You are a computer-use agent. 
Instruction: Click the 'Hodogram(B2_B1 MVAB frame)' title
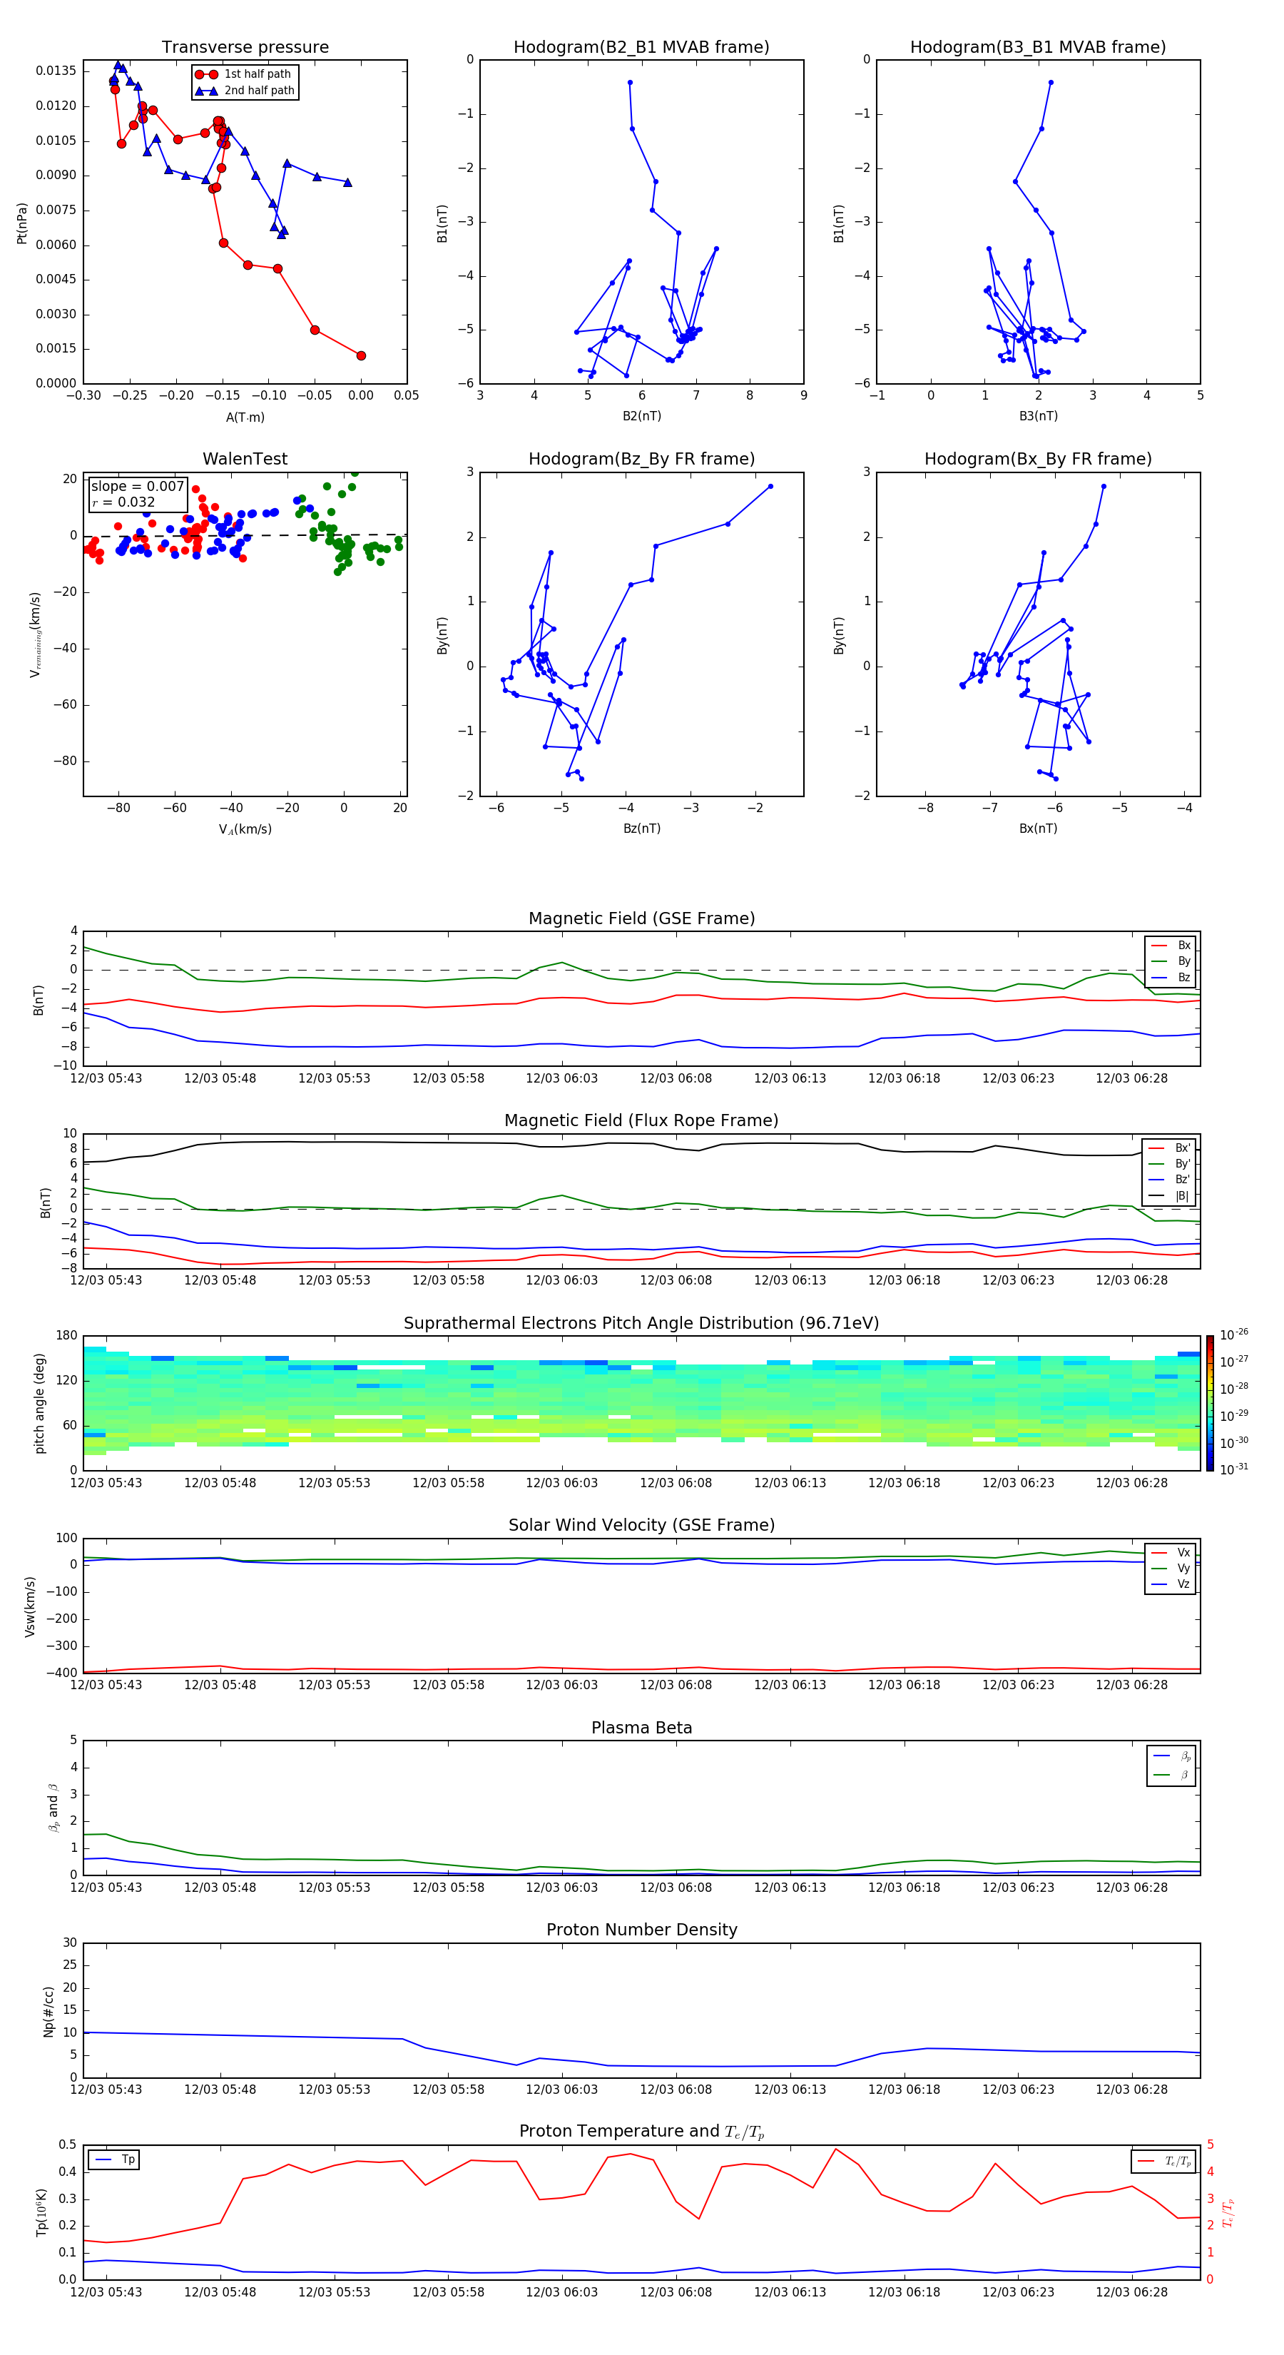tap(641, 46)
